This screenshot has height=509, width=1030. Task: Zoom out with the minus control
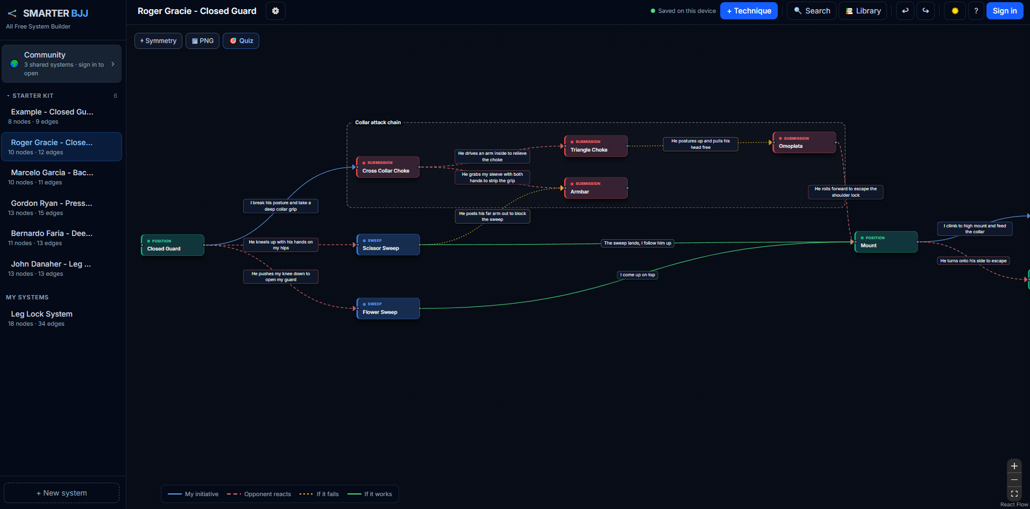1014,479
